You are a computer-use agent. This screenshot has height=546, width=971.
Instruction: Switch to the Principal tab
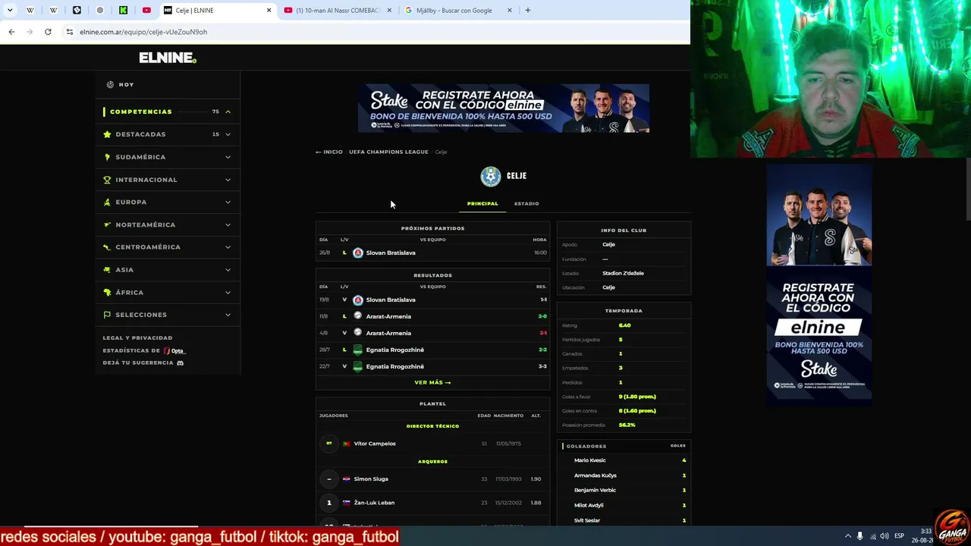[x=482, y=203]
